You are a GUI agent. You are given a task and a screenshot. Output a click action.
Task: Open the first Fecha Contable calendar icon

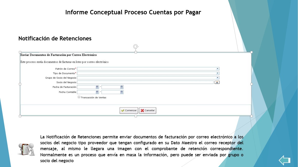[97, 92]
